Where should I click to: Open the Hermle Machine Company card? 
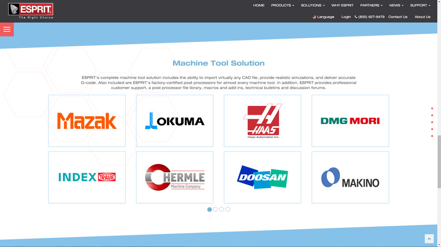(175, 177)
